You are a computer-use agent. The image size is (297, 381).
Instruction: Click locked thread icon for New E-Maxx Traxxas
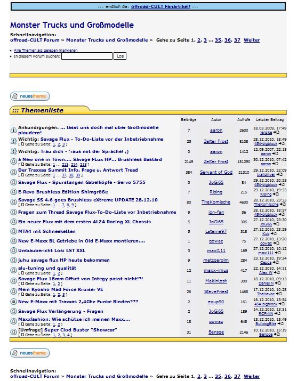(13, 302)
